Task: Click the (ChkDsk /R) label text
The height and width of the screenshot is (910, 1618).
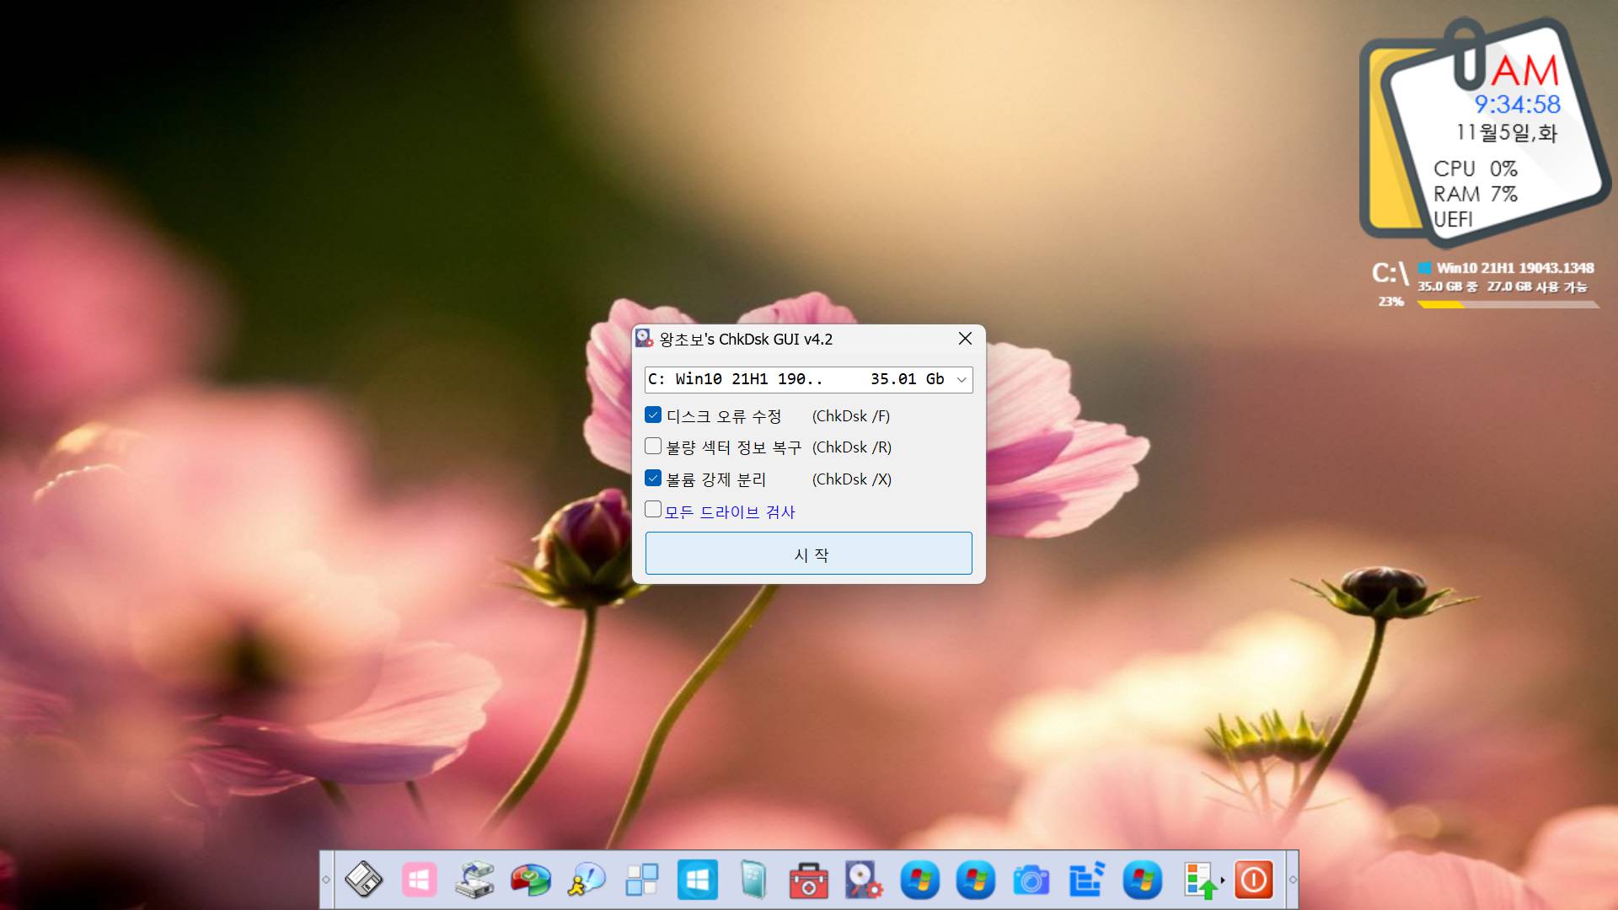Action: pos(852,447)
